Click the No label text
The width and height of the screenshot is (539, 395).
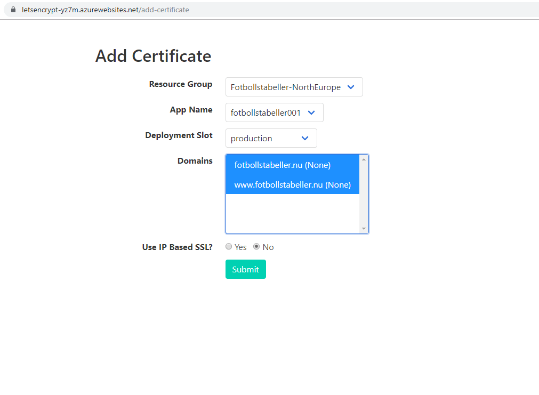tap(268, 247)
